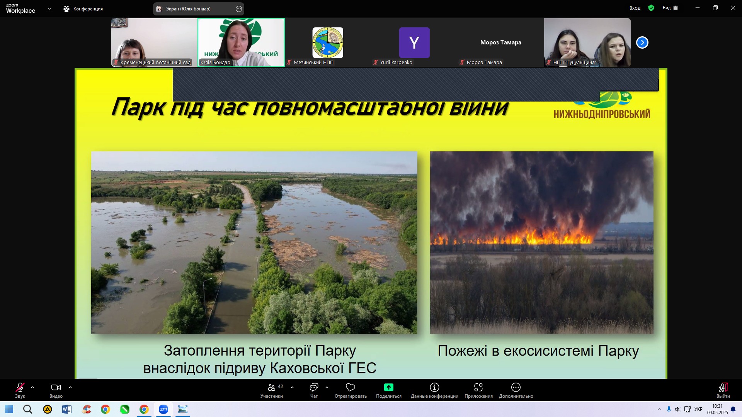Open Microsoft Word from the taskbar
The image size is (742, 417).
(x=66, y=409)
